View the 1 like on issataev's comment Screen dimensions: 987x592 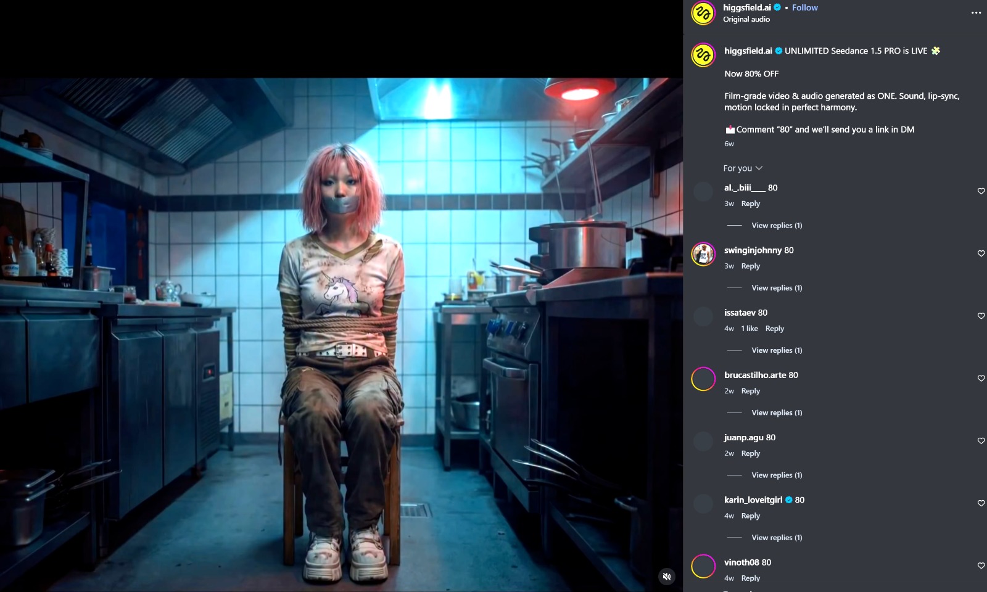pyautogui.click(x=750, y=329)
